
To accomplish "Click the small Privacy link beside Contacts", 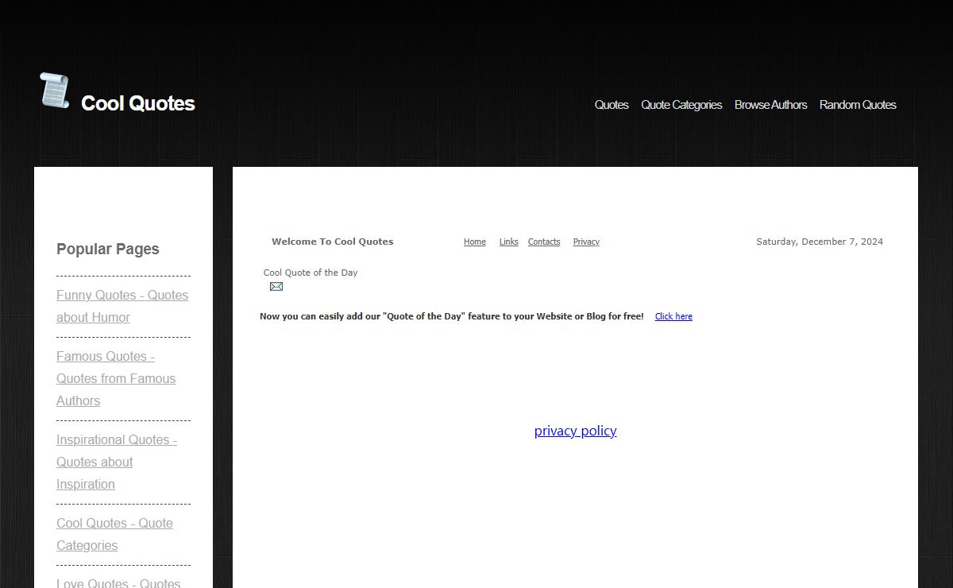I will [585, 242].
